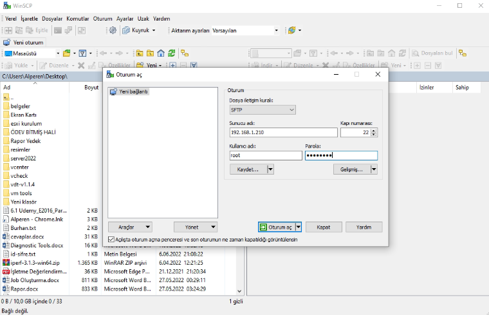Click the Yeni new item icon in local toolbar
Viewport: 489px width, 315px height.
[x=140, y=65]
